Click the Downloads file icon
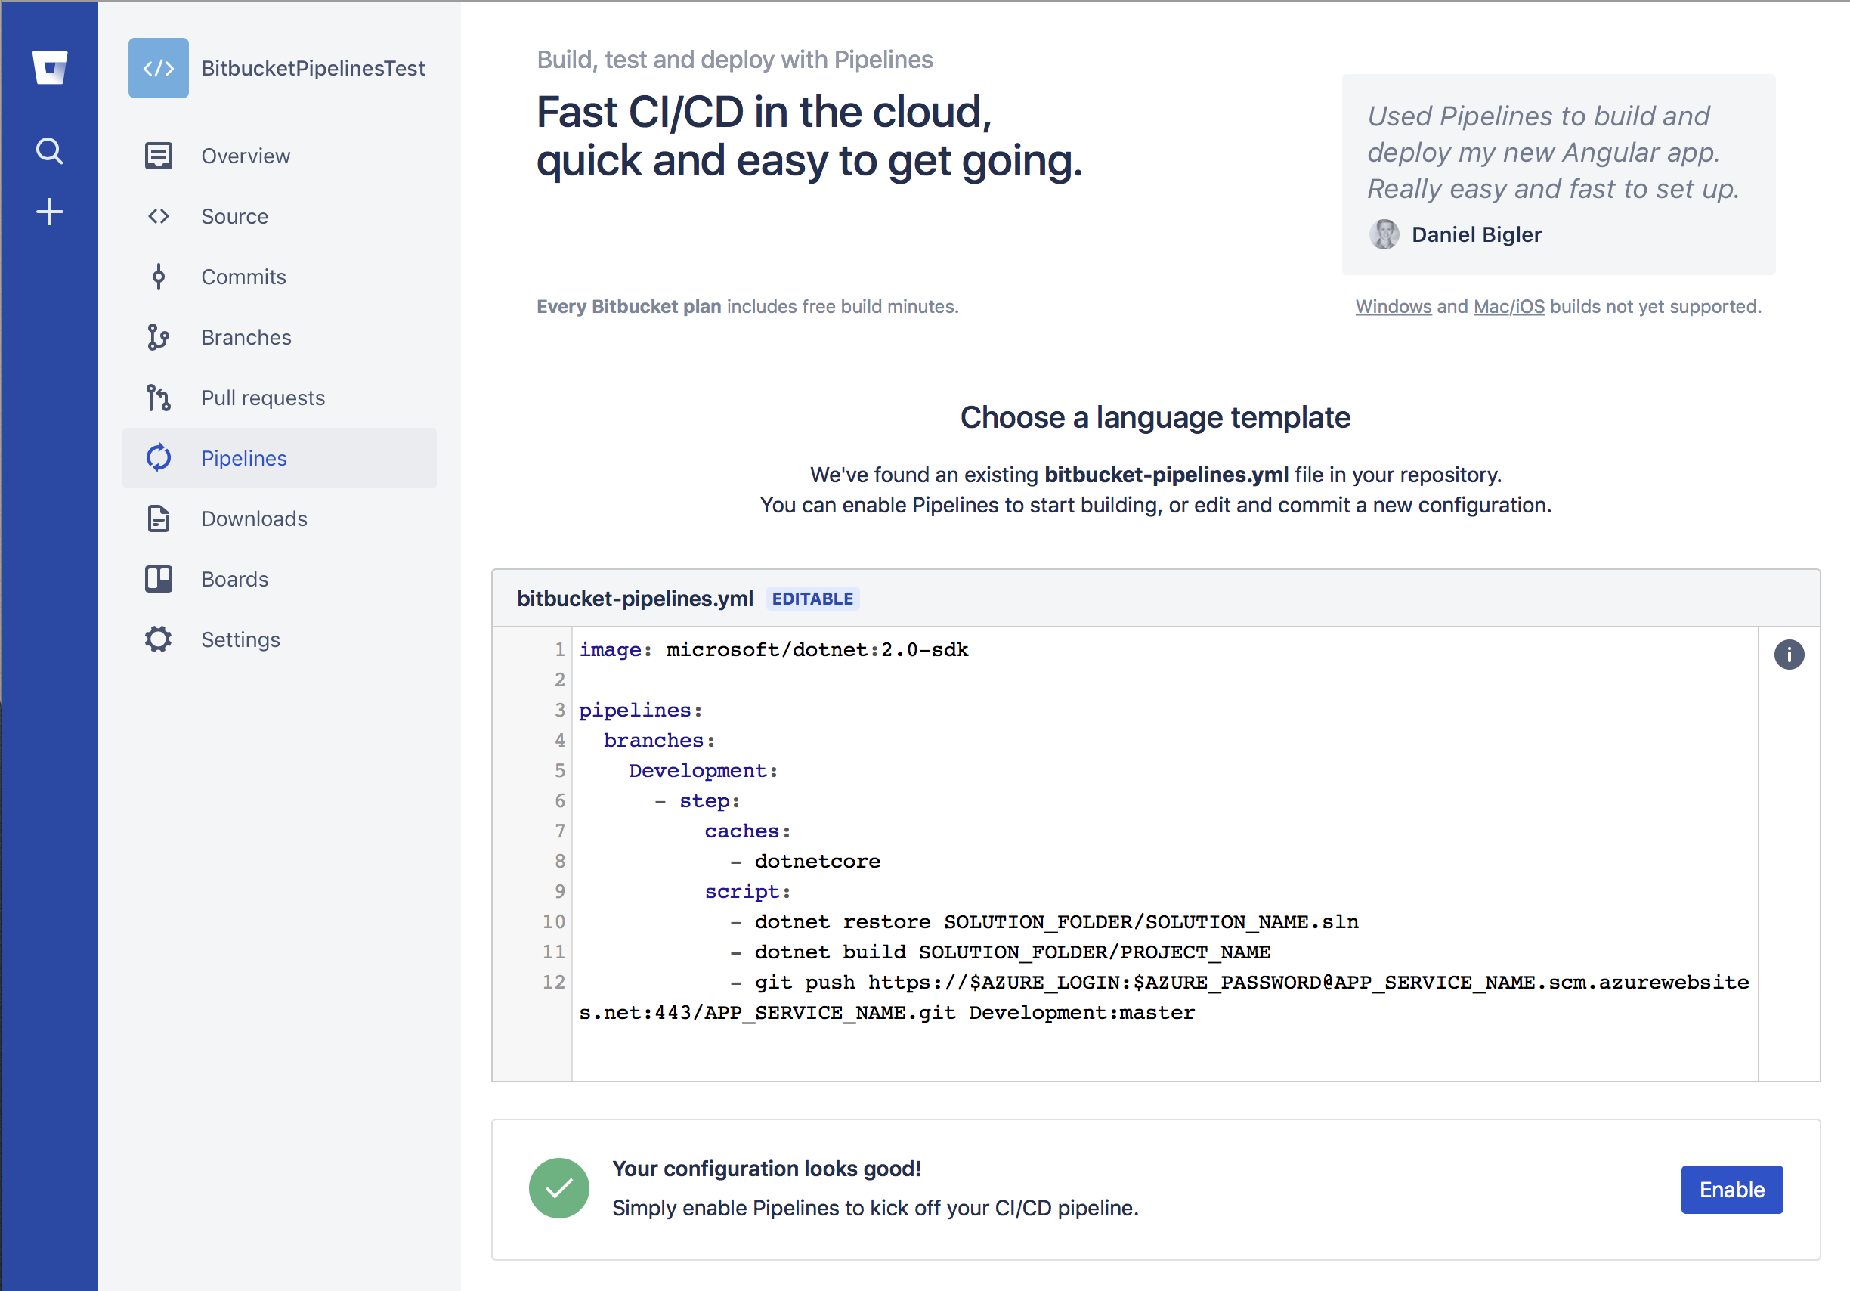 [159, 519]
